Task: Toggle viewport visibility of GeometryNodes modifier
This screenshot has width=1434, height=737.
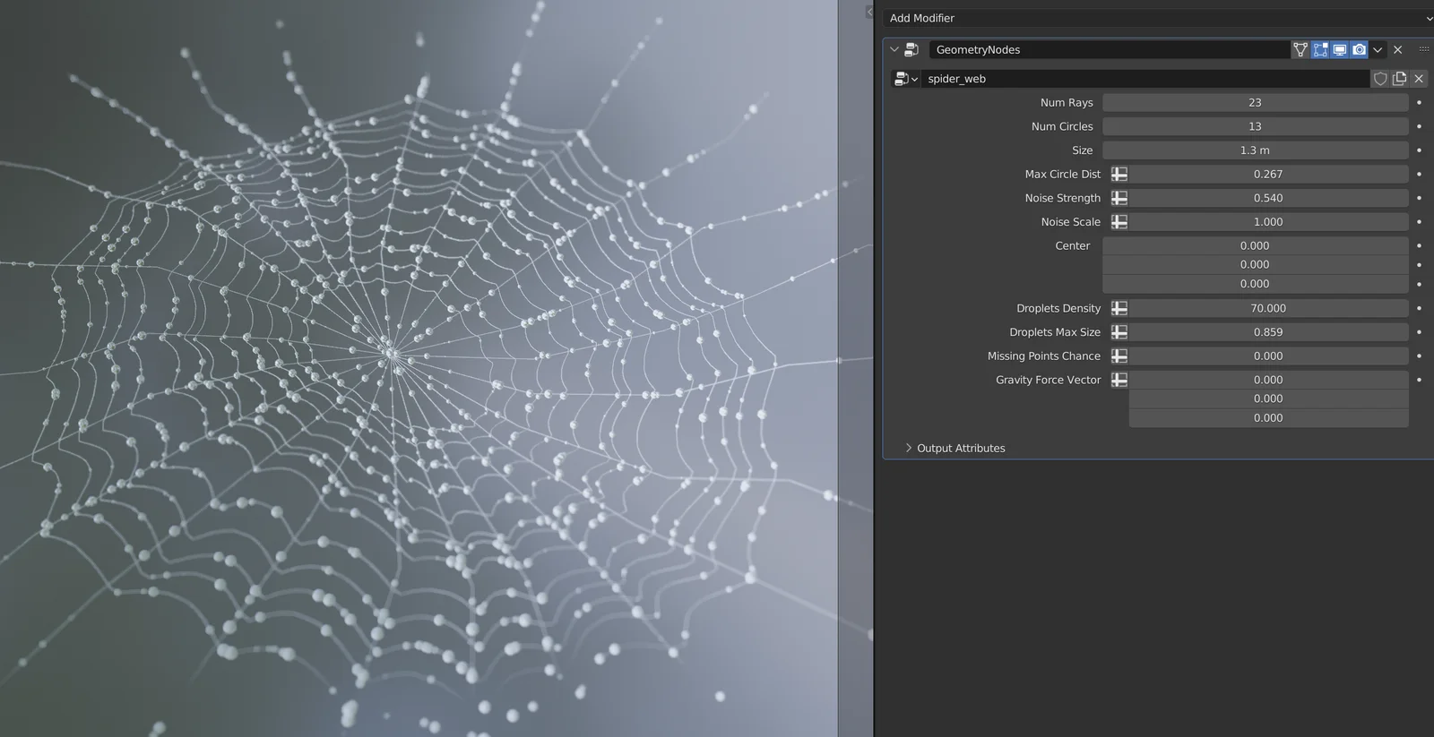Action: (1340, 50)
